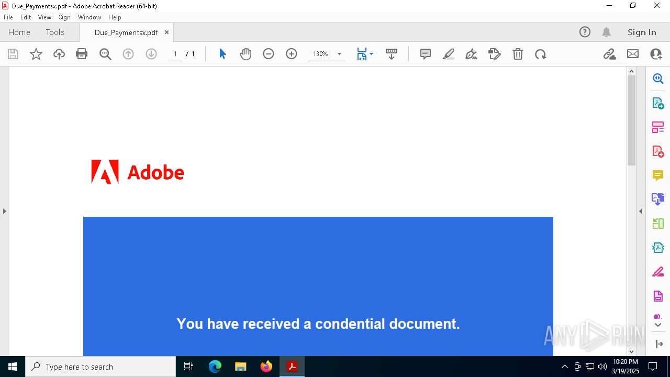Open the File menu

click(8, 17)
